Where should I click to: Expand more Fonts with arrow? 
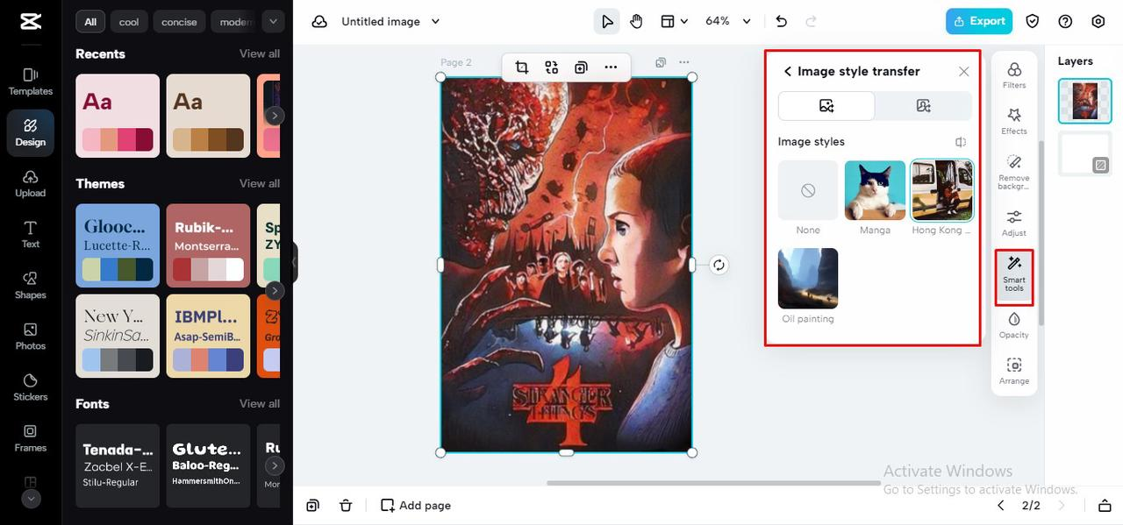(x=275, y=465)
